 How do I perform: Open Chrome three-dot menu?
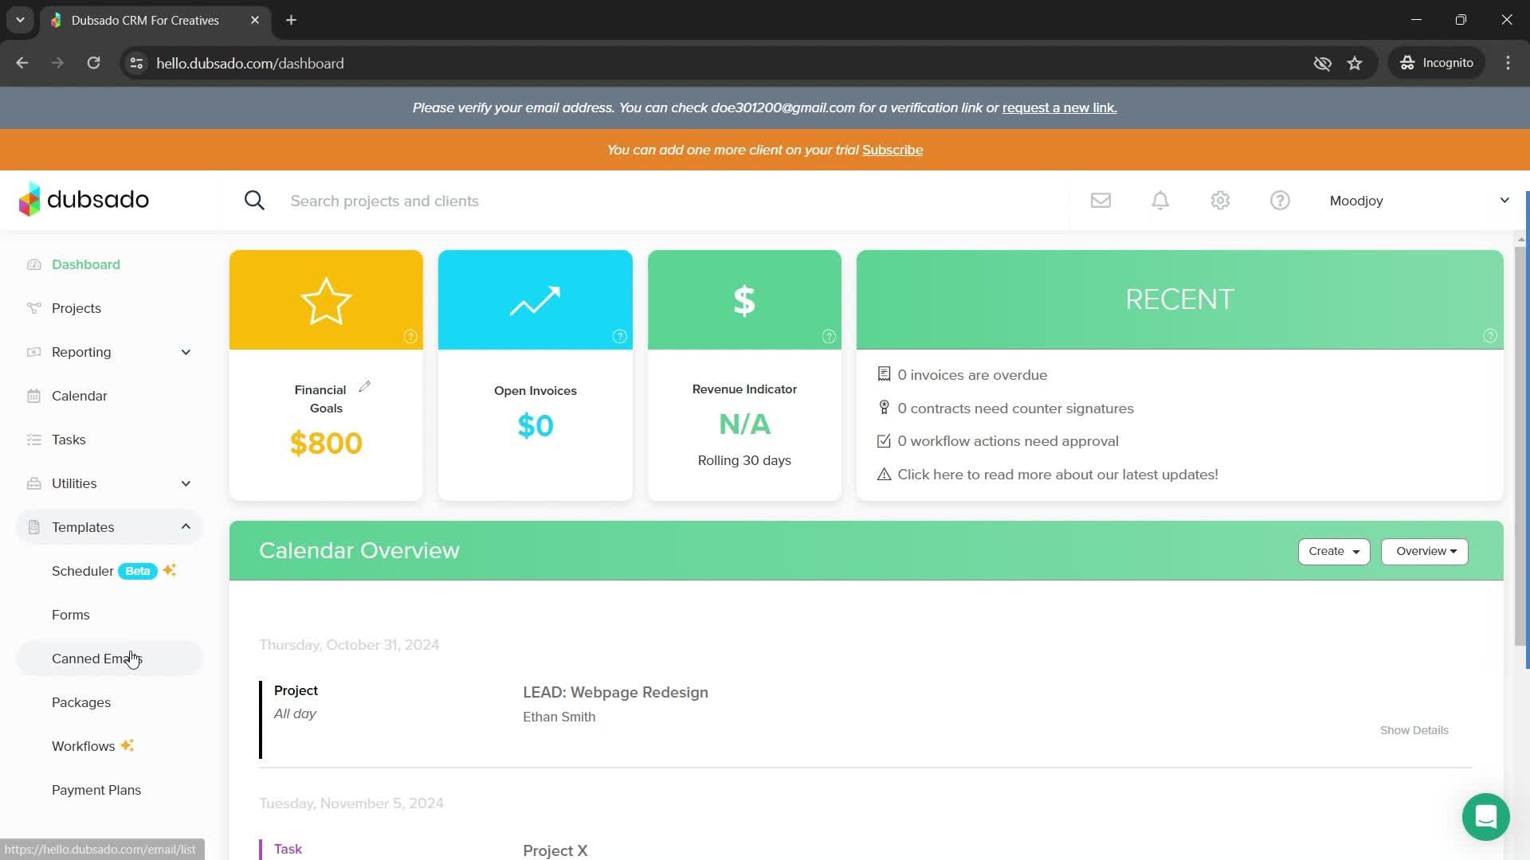pos(1508,63)
